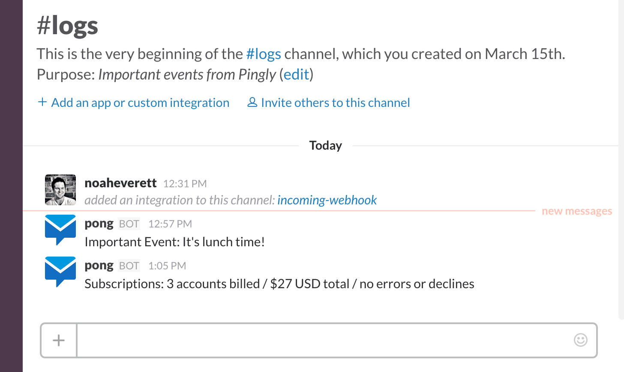Click the 1:05 PM message timestamp

(167, 266)
